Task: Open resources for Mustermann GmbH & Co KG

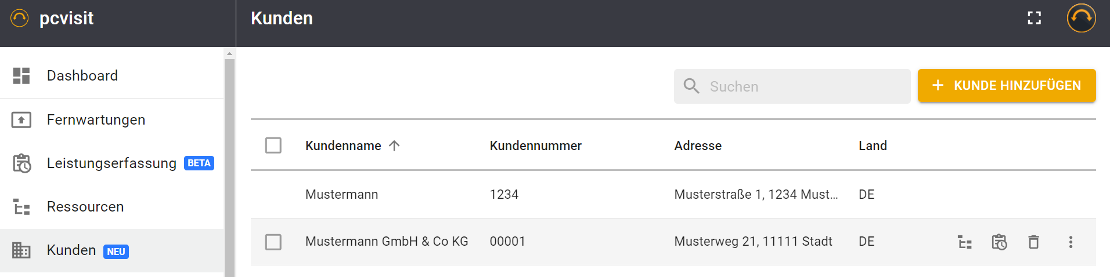Action: (x=965, y=242)
